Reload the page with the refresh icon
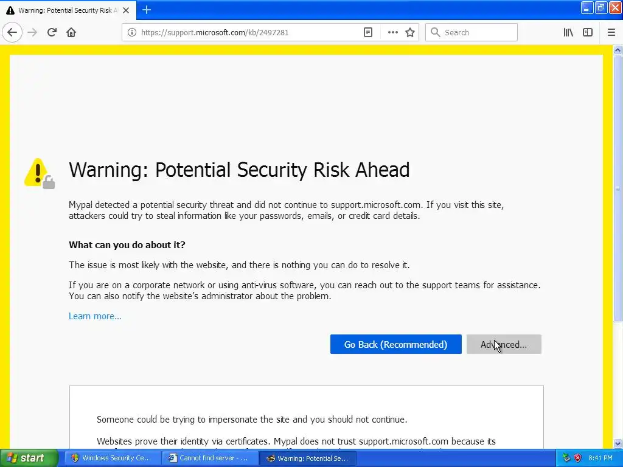Image resolution: width=623 pixels, height=467 pixels. point(52,32)
